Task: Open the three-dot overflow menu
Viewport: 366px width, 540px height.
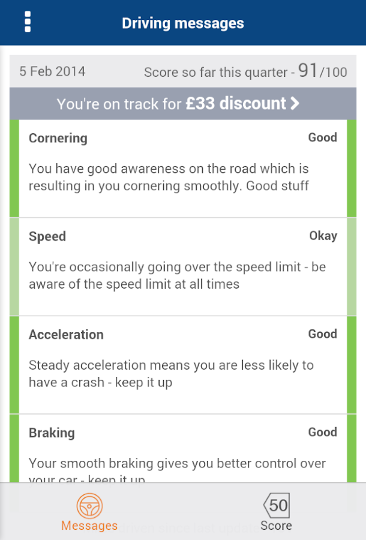Action: point(28,22)
